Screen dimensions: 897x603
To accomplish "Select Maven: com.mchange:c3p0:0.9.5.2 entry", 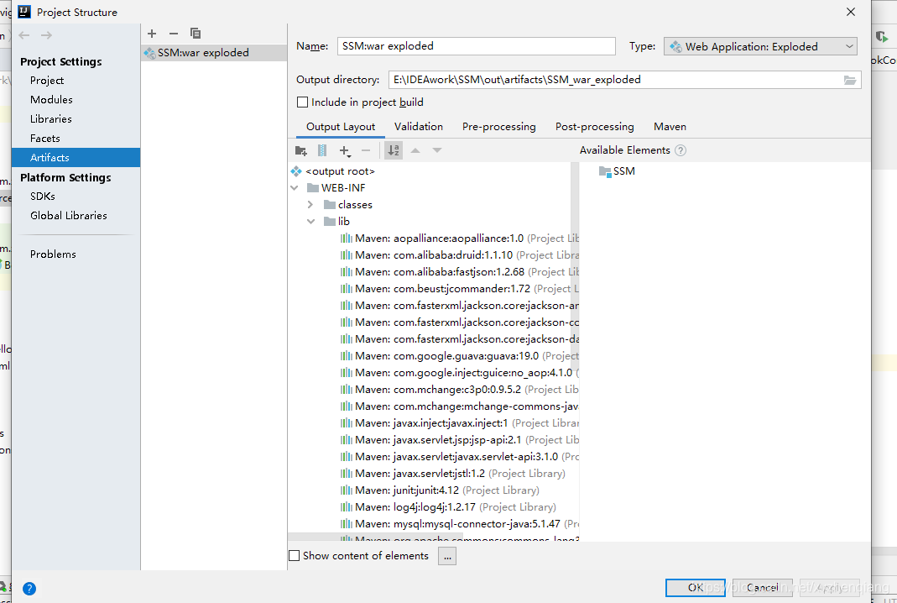I will [459, 390].
